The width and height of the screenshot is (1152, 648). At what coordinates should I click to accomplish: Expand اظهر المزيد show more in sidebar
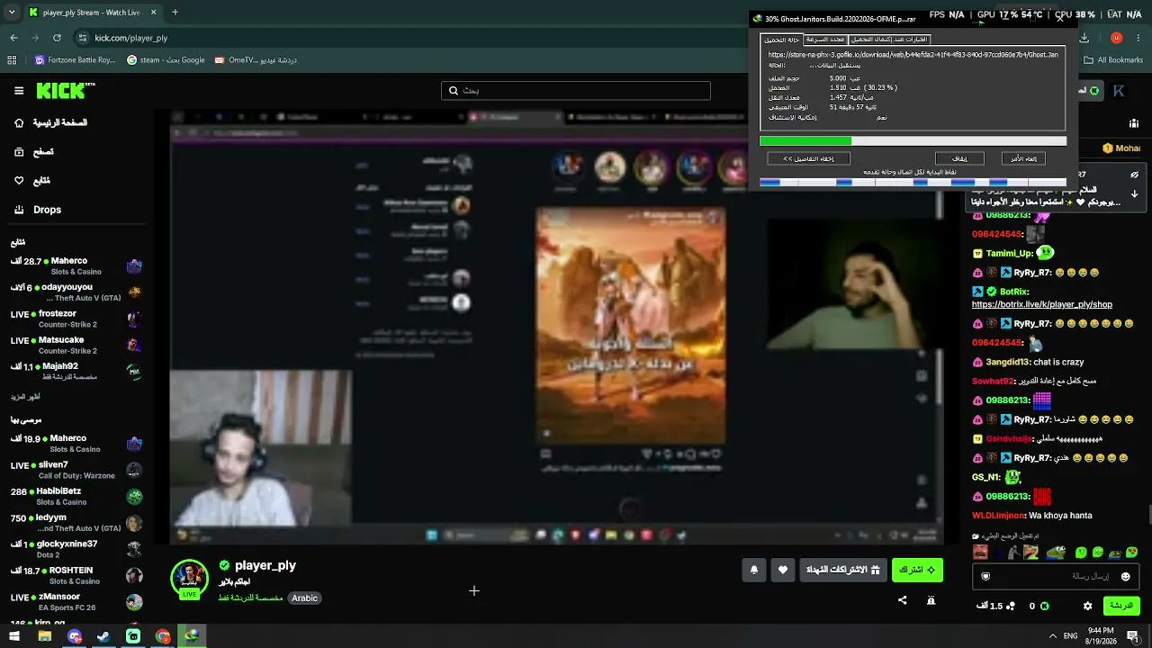coord(25,397)
